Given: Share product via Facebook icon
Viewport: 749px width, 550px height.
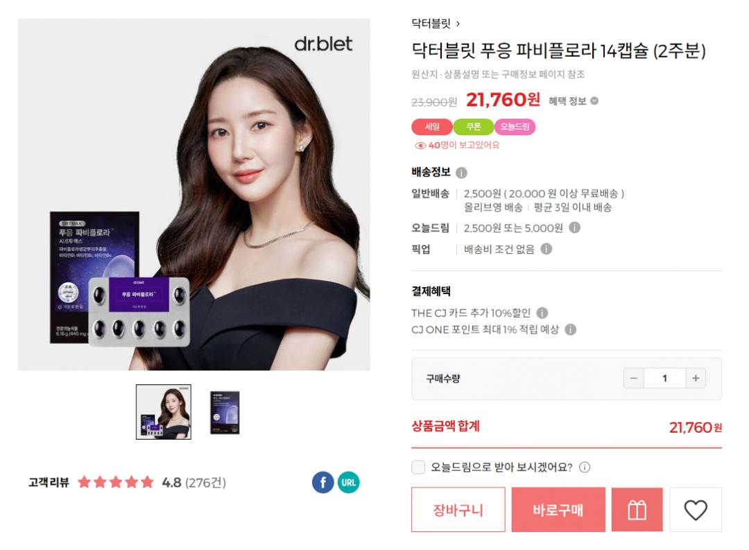Looking at the screenshot, I should tap(323, 482).
